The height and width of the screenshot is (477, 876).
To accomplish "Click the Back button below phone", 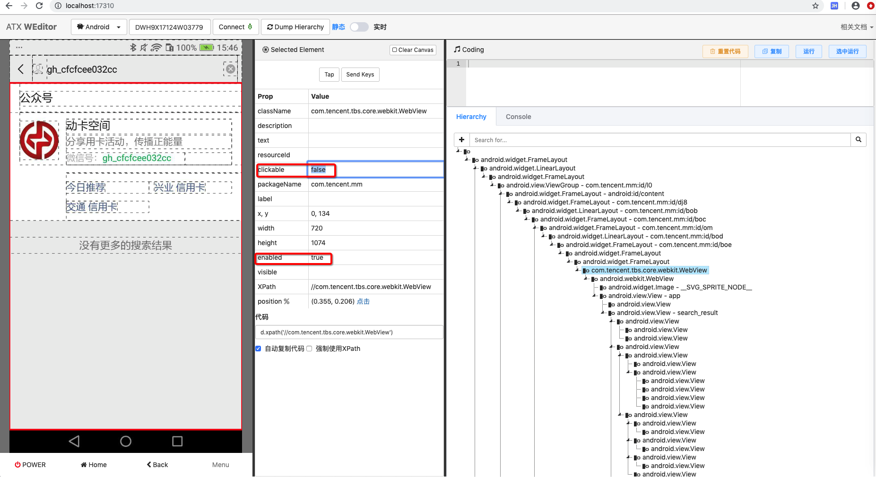I will tap(157, 465).
